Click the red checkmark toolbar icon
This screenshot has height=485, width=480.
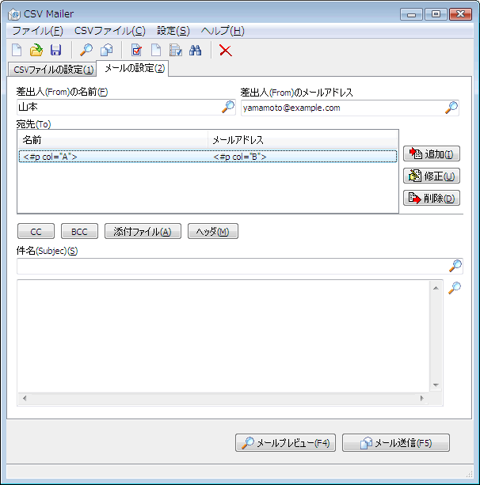point(137,50)
